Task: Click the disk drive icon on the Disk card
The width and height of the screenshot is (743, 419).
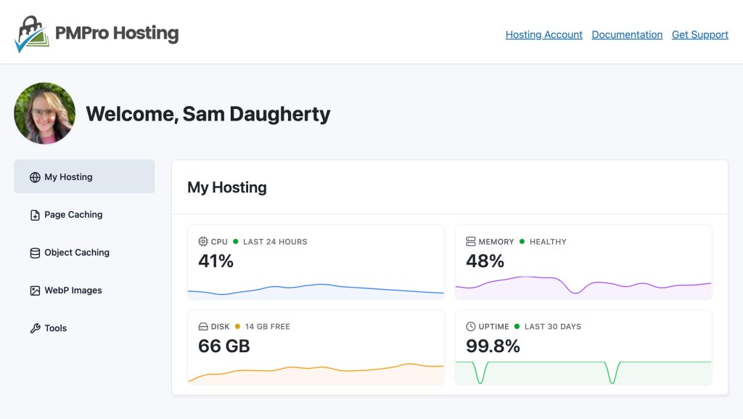Action: pos(204,327)
